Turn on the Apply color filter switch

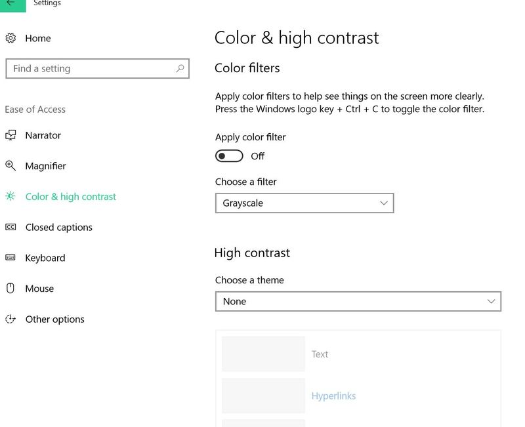pos(229,156)
